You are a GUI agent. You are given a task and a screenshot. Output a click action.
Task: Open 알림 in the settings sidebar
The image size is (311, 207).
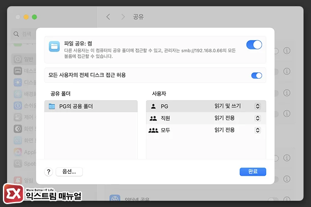[24, 180]
